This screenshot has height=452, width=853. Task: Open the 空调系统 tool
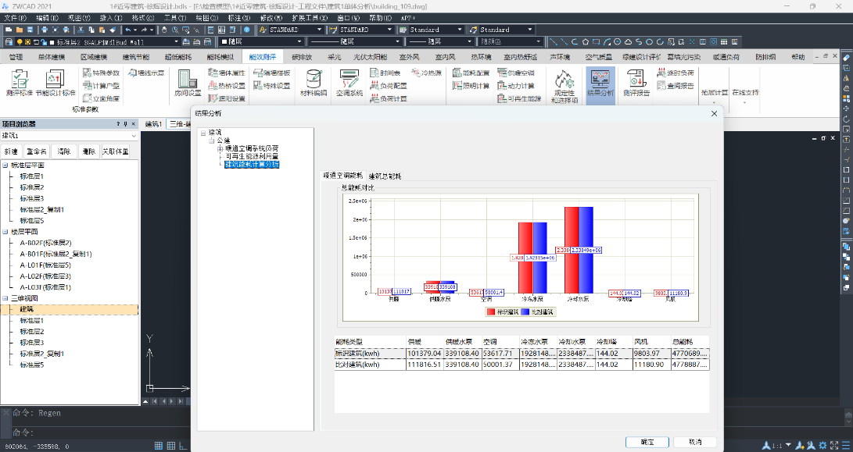pyautogui.click(x=349, y=83)
